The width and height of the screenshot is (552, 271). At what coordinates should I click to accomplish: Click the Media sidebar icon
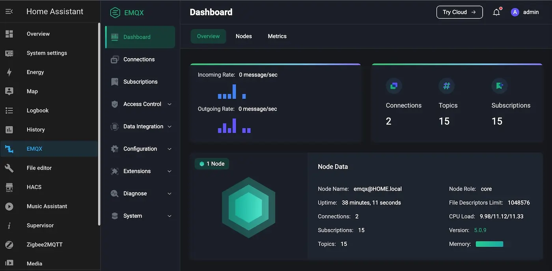[9, 263]
